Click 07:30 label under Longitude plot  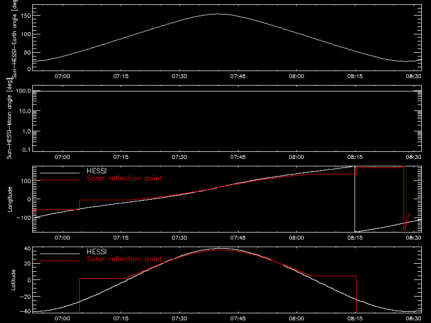tap(179, 238)
